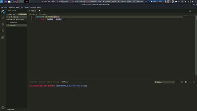Click the 1 UNSAVED badge

pos(22,14)
